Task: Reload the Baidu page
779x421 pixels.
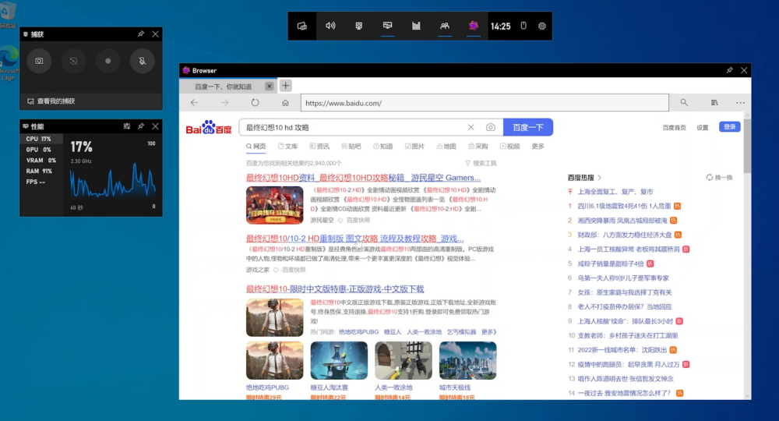Action: 255,102
